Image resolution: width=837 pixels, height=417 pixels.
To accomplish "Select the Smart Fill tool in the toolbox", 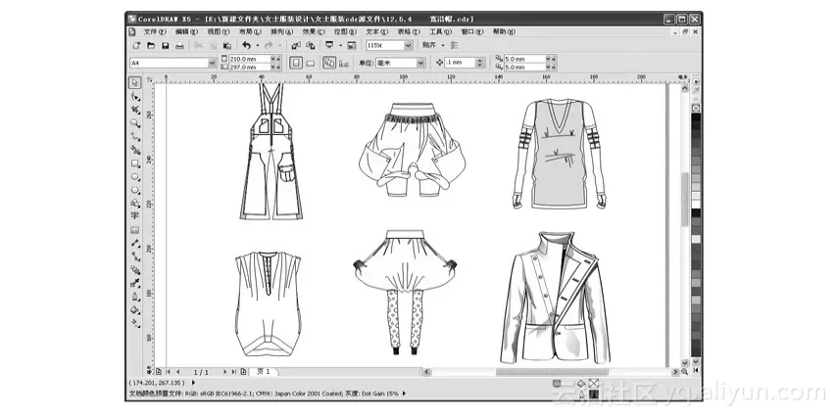I will pos(135,150).
